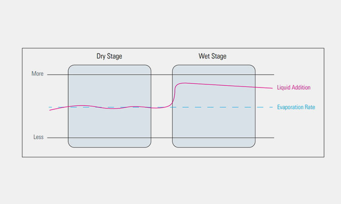Image resolution: width=341 pixels, height=204 pixels.
Task: Click the lower Less horizontal line
Action: 160,138
